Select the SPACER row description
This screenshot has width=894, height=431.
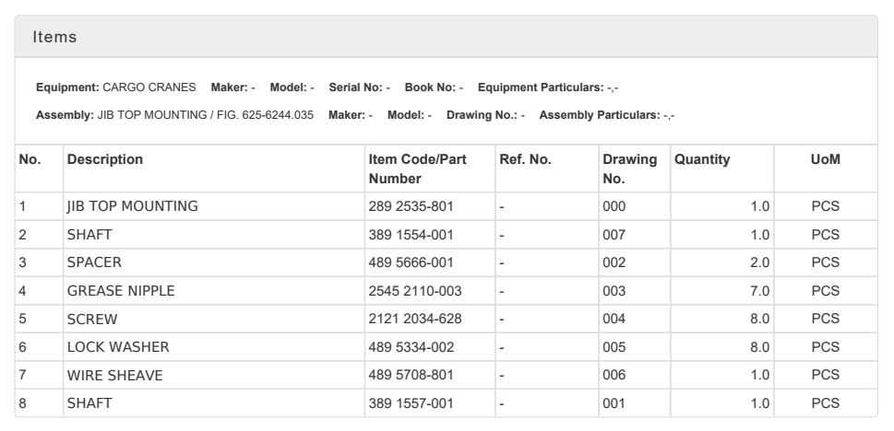pos(94,262)
